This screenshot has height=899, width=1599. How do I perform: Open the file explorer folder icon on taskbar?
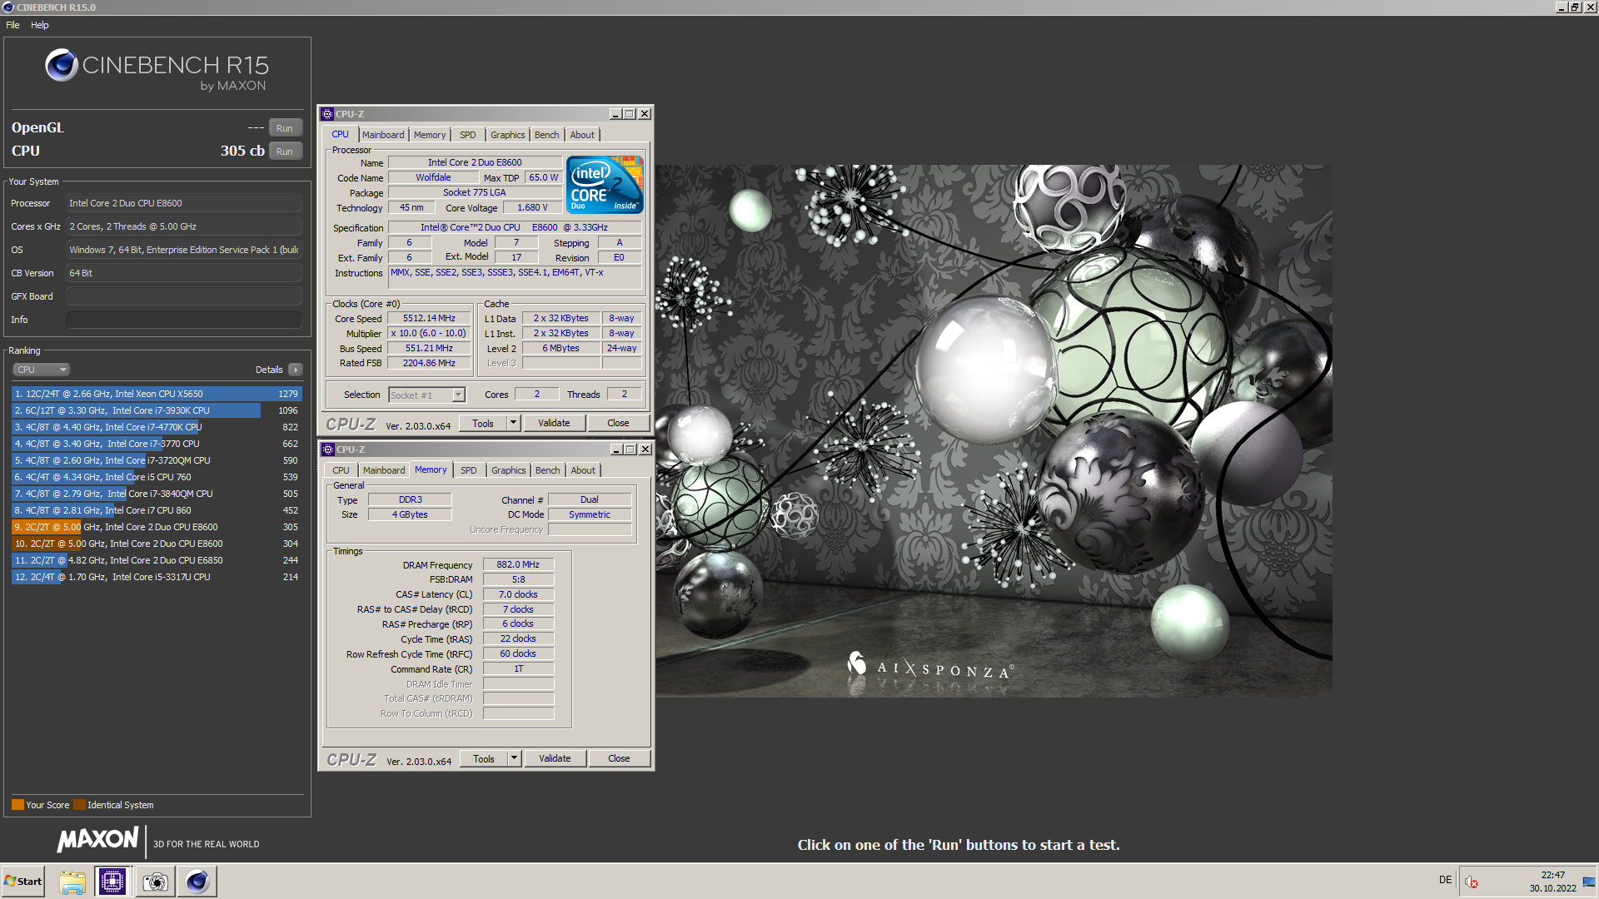72,882
